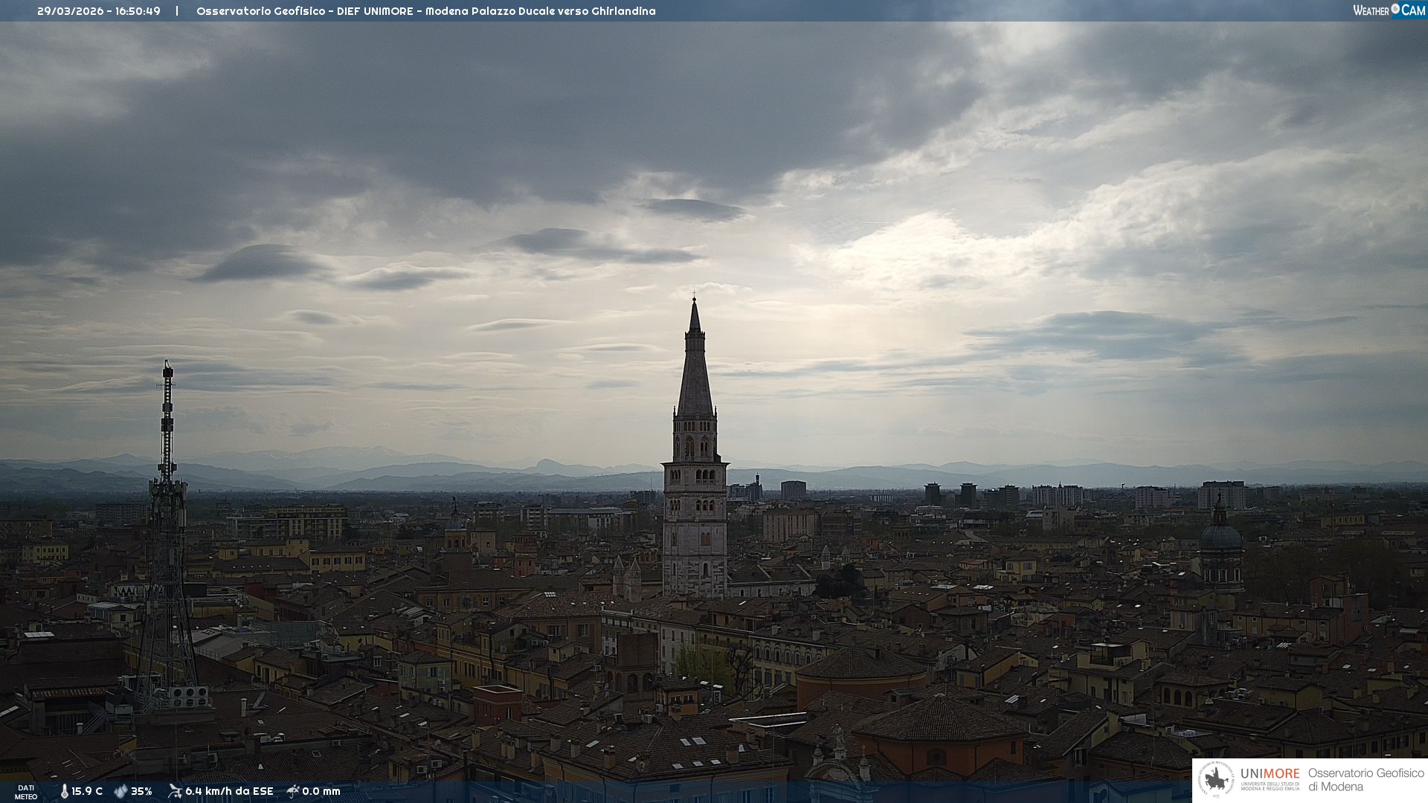Click the 0.0 mm rainfall value
The width and height of the screenshot is (1428, 803).
tap(321, 791)
